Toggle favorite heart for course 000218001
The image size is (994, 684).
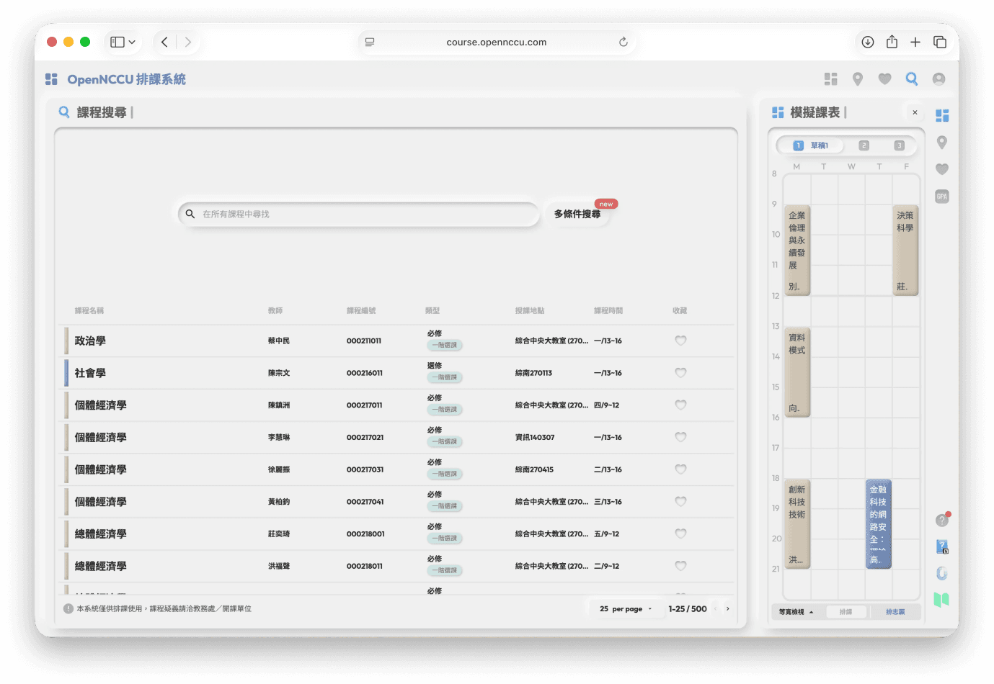point(680,534)
